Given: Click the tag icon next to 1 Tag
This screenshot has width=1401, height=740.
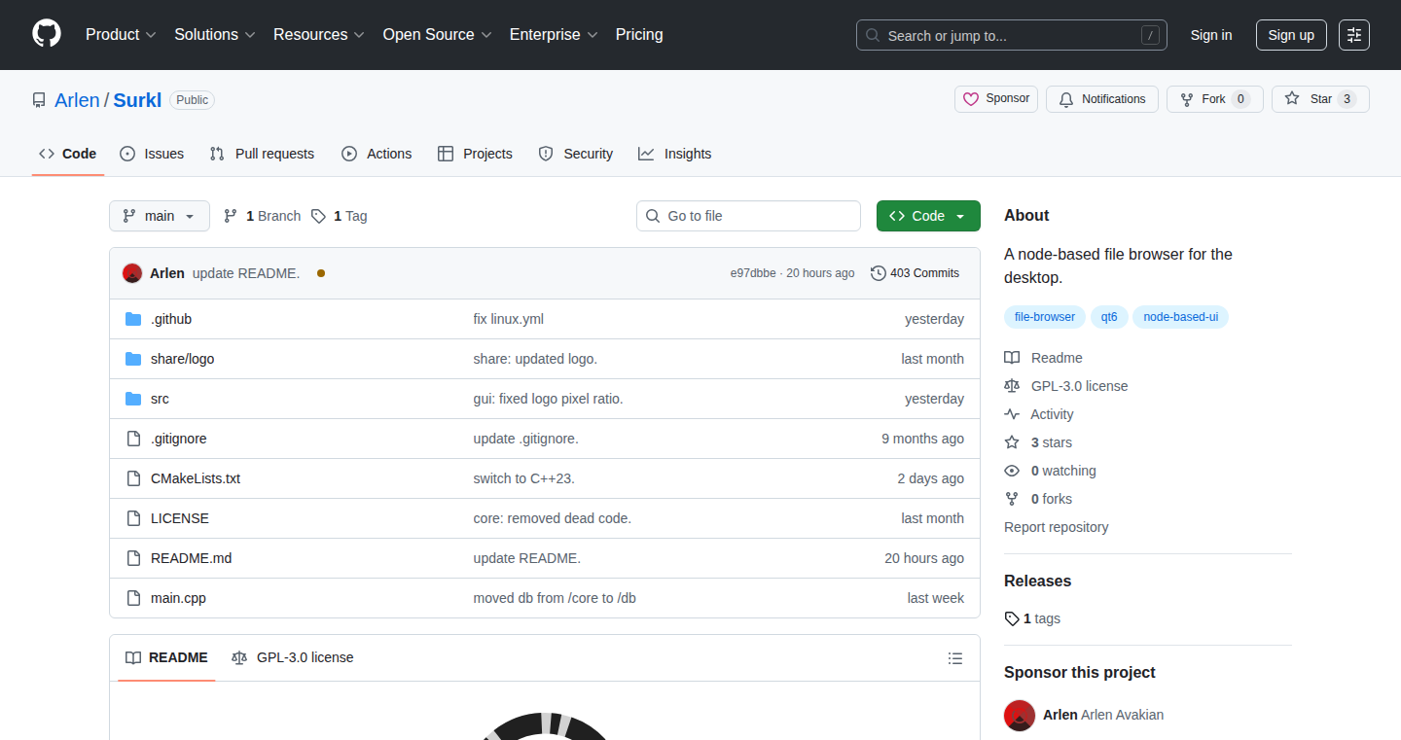Looking at the screenshot, I should (x=318, y=216).
